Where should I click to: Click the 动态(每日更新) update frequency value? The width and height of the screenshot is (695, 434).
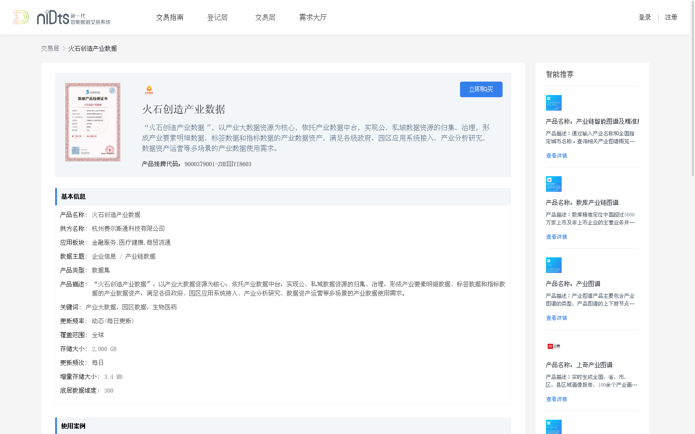pos(113,321)
